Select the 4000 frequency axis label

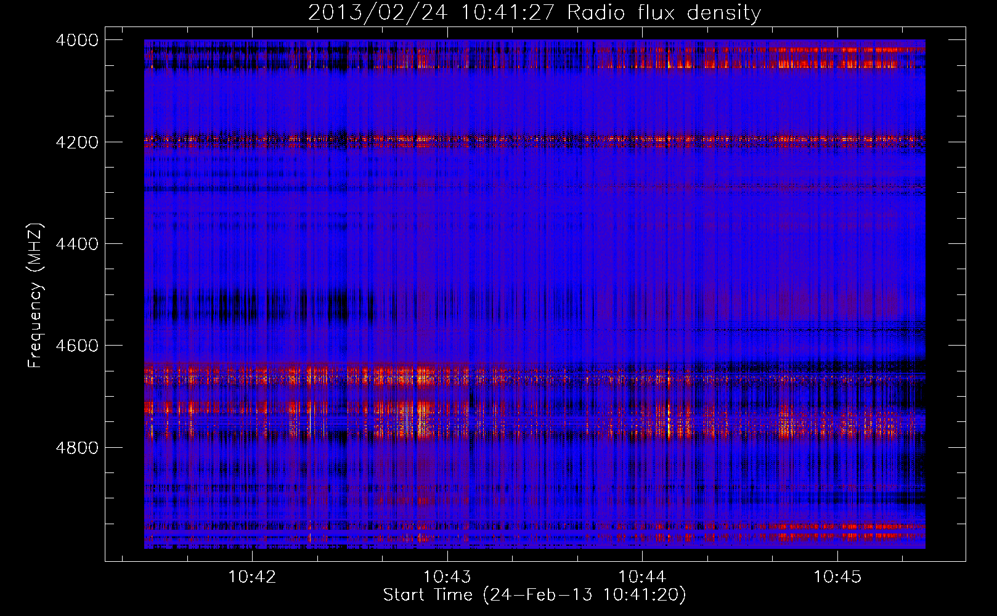(77, 40)
